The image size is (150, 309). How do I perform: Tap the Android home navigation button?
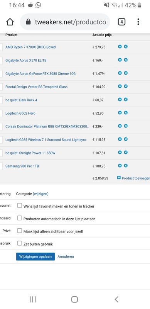pyautogui.click(x=74, y=299)
